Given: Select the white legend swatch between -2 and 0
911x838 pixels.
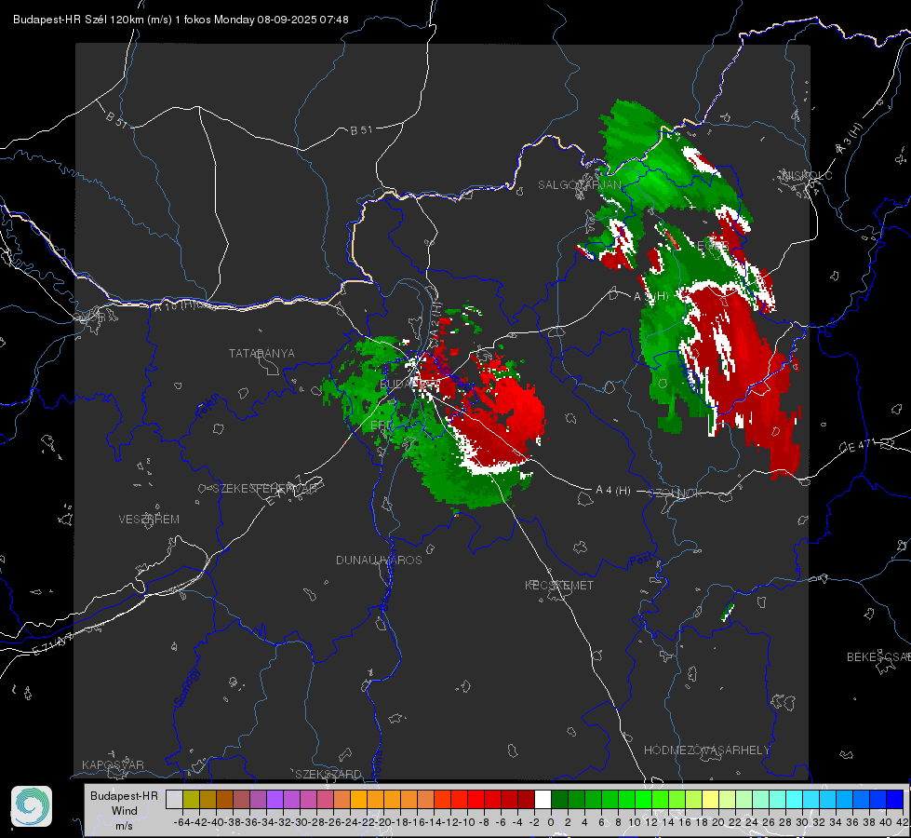Looking at the screenshot, I should click(x=543, y=800).
